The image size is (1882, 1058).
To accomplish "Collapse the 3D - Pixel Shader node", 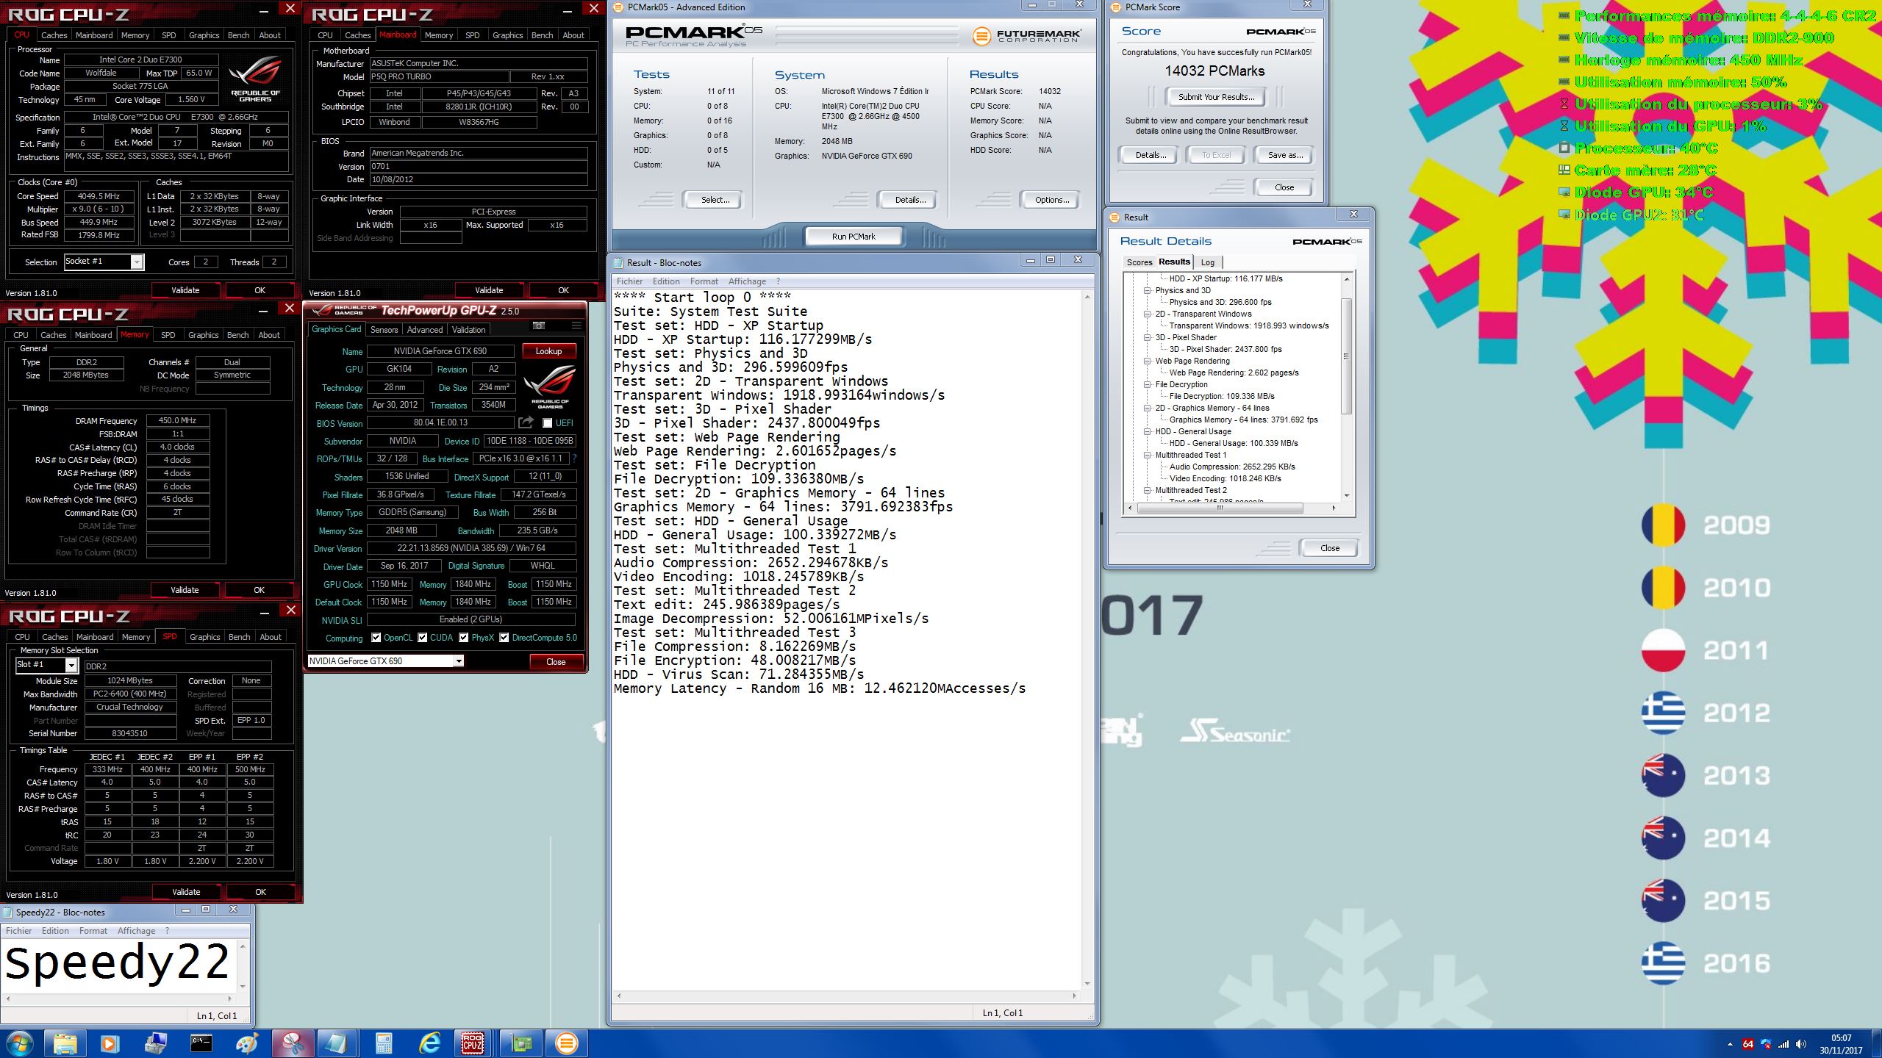I will click(x=1147, y=337).
